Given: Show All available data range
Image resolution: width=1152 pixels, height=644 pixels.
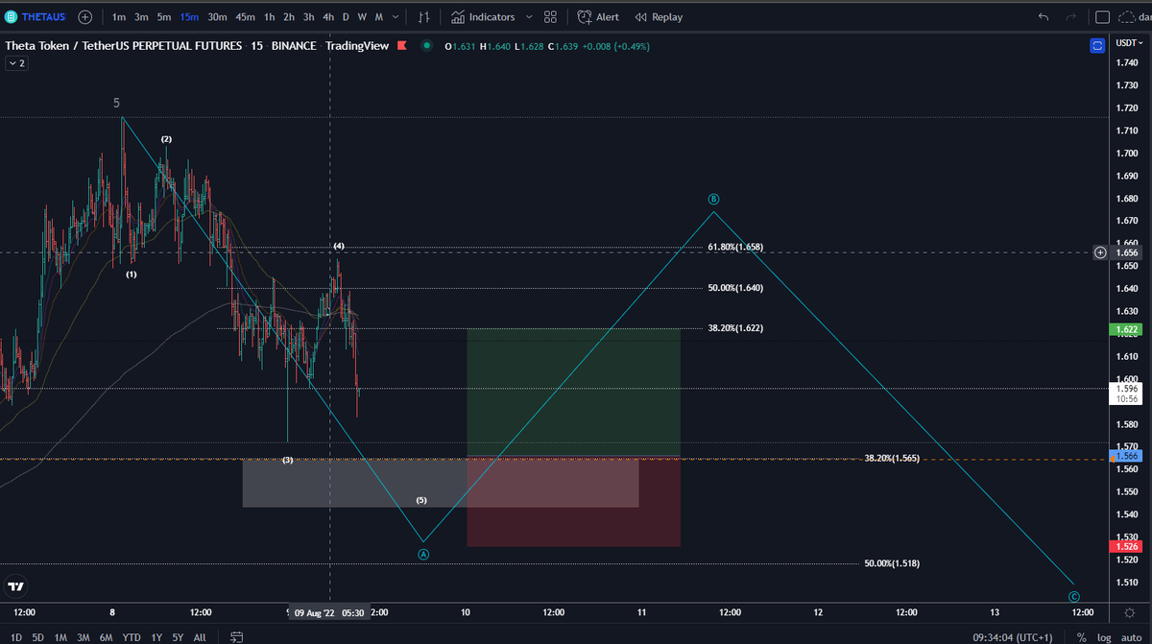Looking at the screenshot, I should [200, 636].
